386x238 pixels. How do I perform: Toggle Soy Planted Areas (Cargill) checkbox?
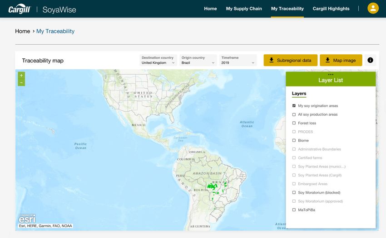click(x=294, y=175)
